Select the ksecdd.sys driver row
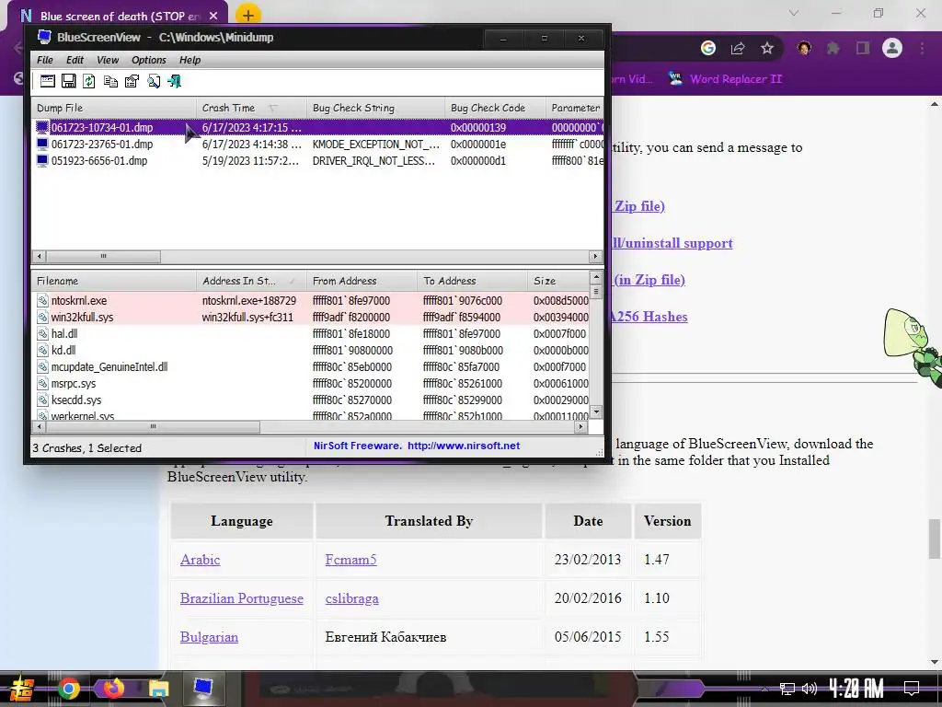 (311, 400)
